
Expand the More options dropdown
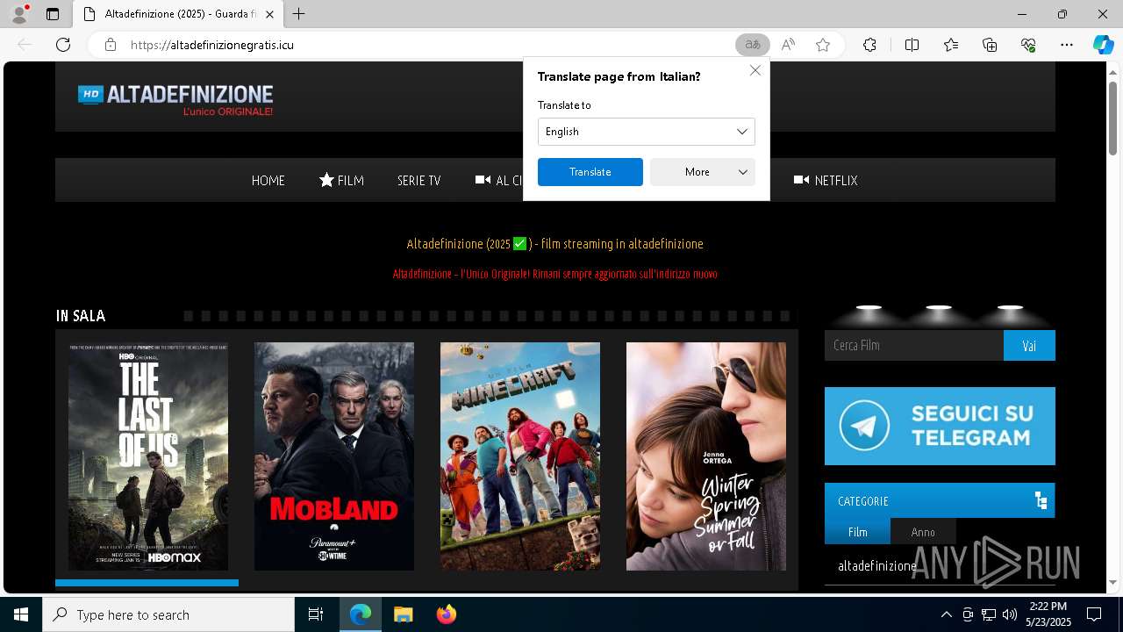coord(703,172)
